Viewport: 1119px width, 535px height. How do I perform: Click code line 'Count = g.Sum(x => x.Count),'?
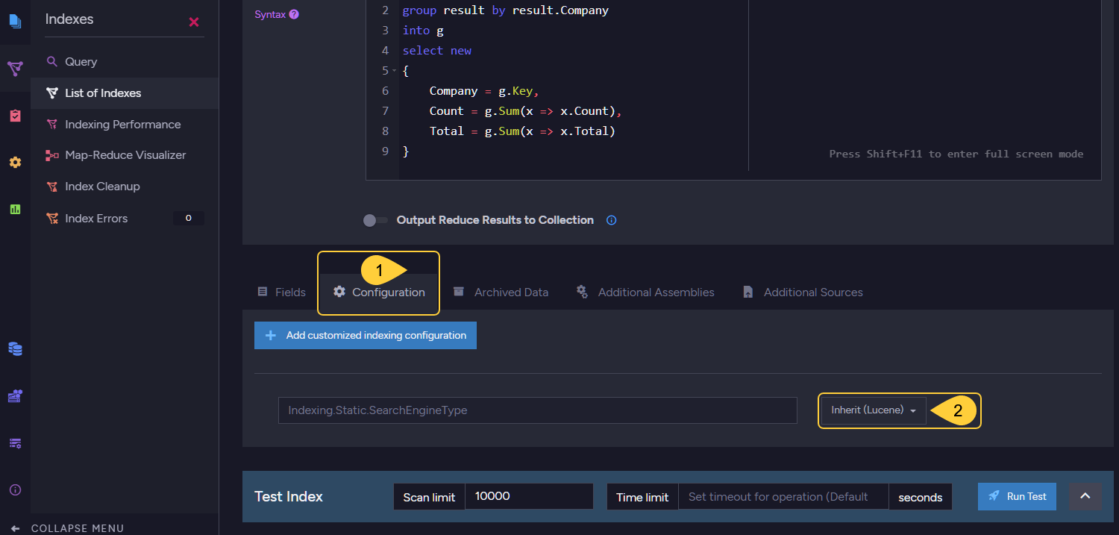coord(525,111)
